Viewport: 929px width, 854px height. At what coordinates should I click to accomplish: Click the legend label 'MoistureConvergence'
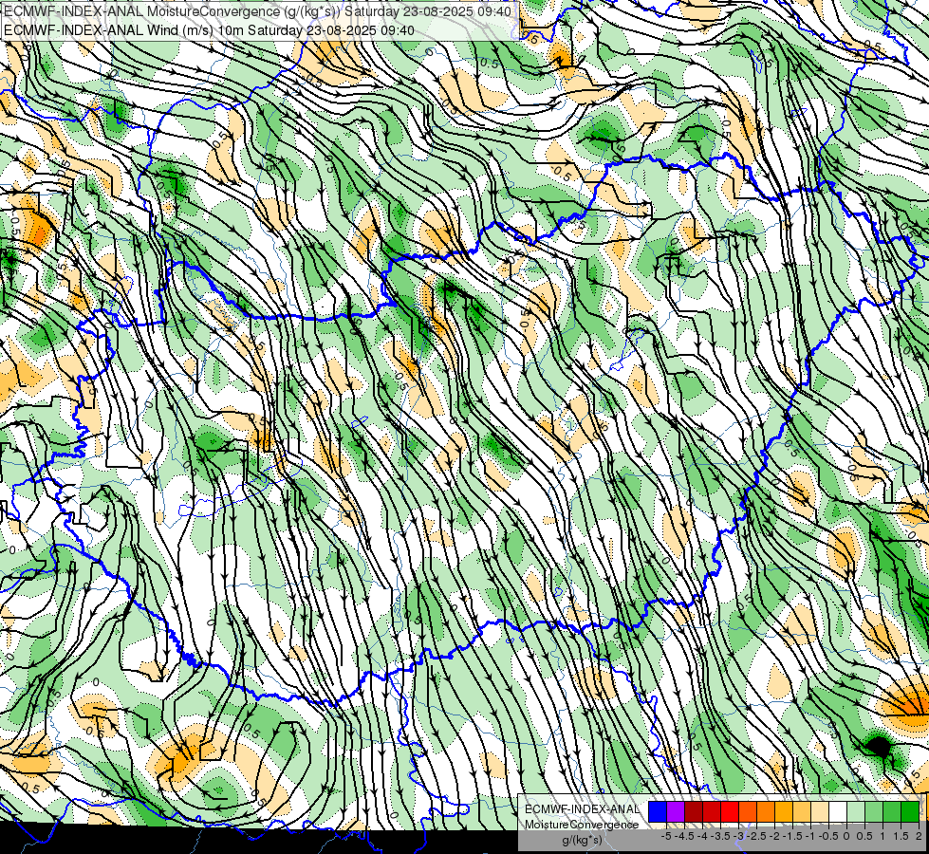[x=582, y=825]
